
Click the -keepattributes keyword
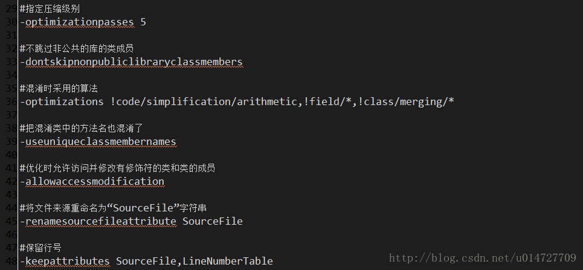(x=65, y=261)
